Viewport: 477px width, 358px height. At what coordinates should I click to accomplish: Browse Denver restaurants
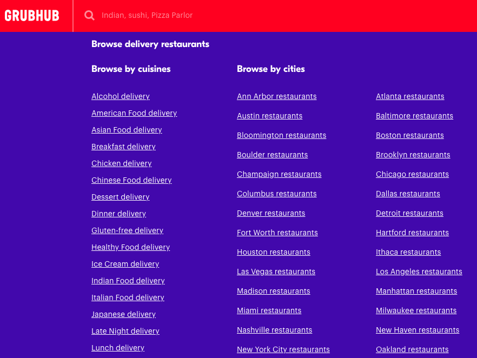pyautogui.click(x=271, y=213)
